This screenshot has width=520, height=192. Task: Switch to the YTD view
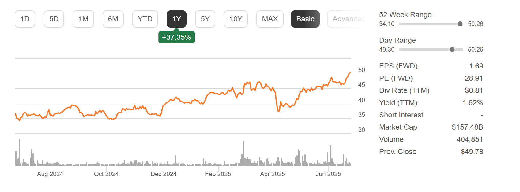click(x=145, y=19)
